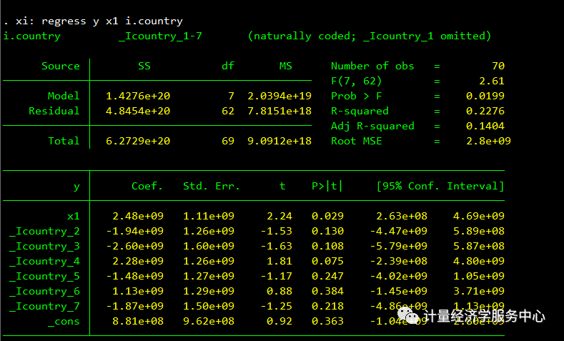Click the Coef. column header

pyautogui.click(x=147, y=186)
